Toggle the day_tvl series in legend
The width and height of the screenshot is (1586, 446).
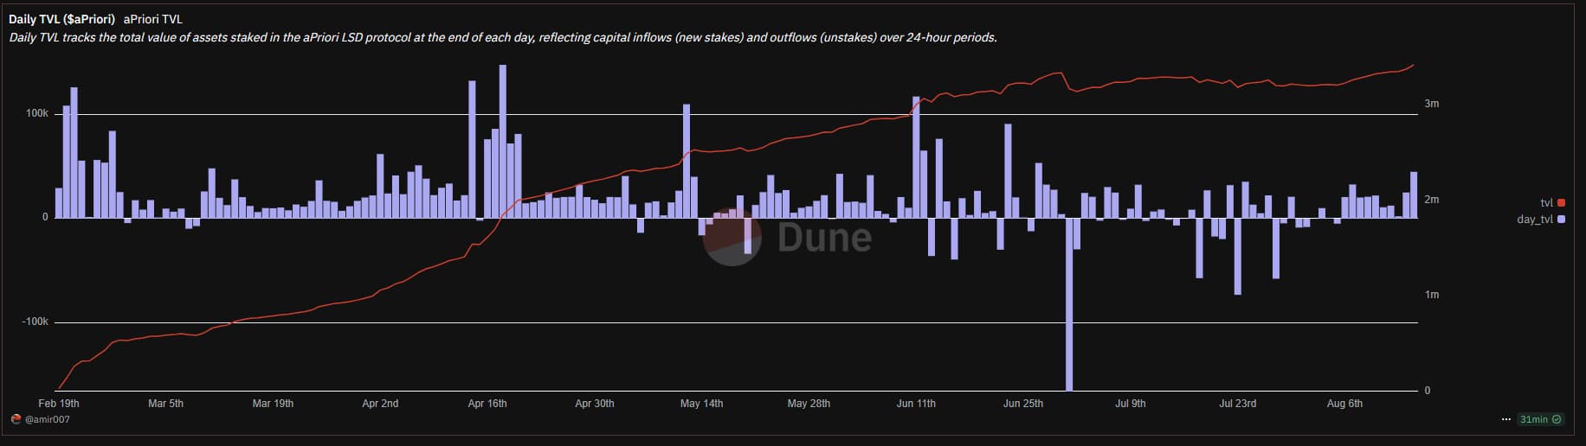click(x=1535, y=220)
